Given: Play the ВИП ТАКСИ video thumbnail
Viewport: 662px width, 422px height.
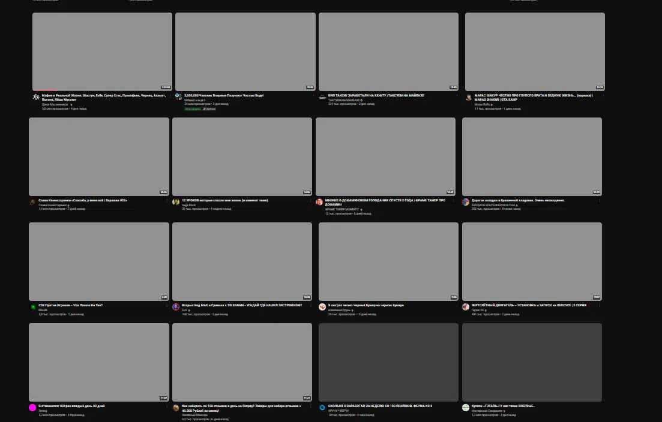Looking at the screenshot, I should click(x=388, y=52).
